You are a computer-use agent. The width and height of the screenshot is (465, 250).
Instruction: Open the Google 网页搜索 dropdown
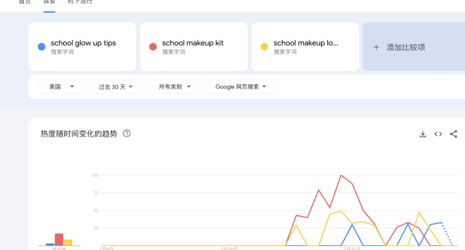click(240, 87)
